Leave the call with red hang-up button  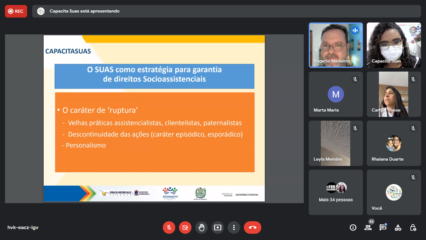click(252, 227)
